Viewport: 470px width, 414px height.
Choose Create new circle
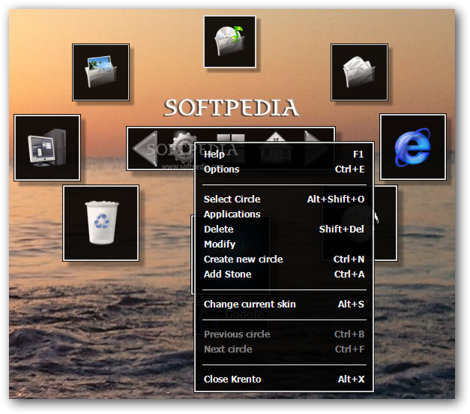(283, 259)
